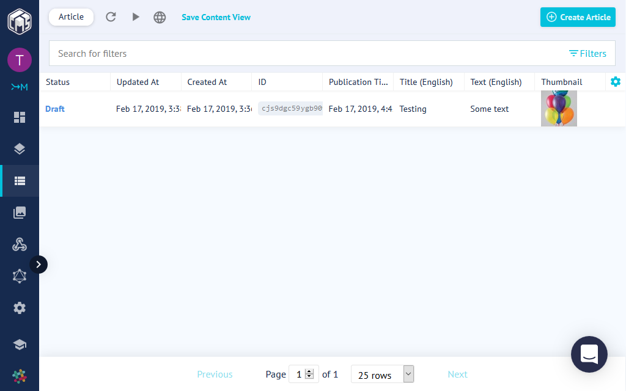This screenshot has width=626, height=391.
Task: Select the Article content tab
Action: coord(71,17)
